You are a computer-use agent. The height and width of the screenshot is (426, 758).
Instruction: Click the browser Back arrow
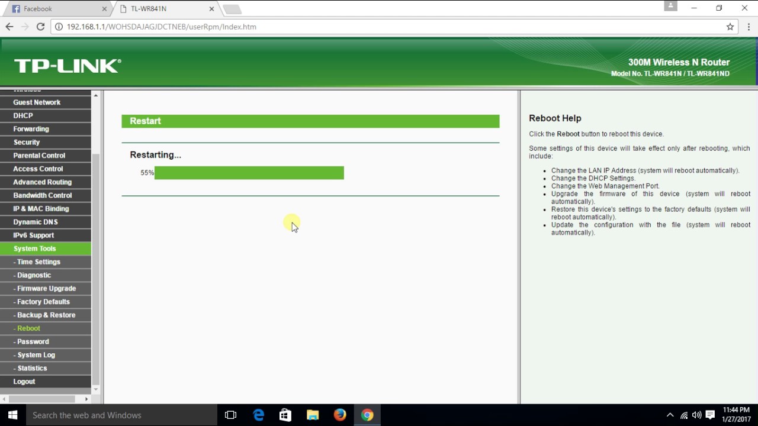(9, 27)
